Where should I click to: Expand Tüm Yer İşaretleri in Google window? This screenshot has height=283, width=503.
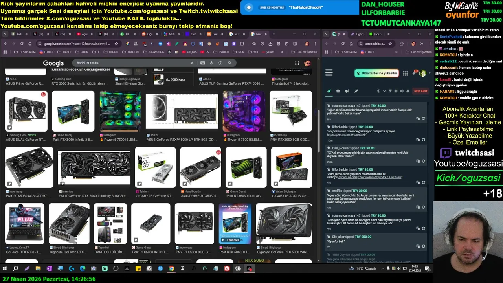click(303, 52)
